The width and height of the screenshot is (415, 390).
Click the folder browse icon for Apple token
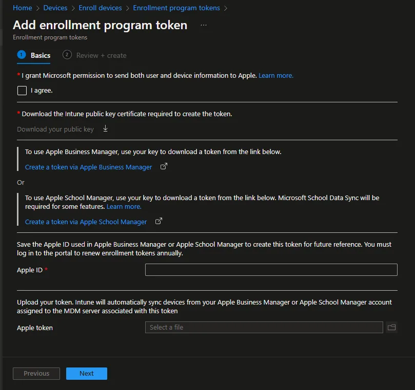391,328
